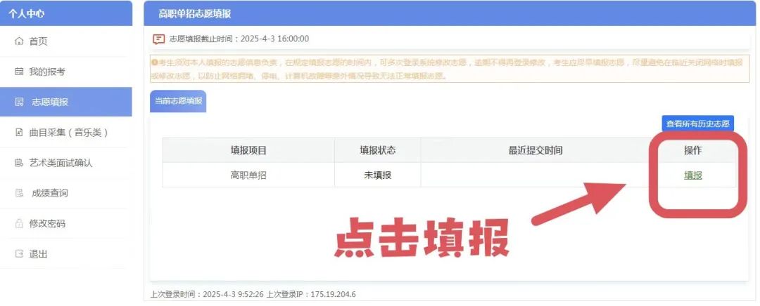
Task: Click the 最近提交时间 column header
Action: point(535,150)
